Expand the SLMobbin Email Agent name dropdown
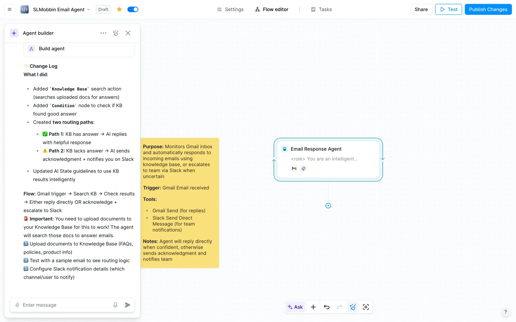Image resolution: width=516 pixels, height=322 pixels. pyautogui.click(x=88, y=10)
